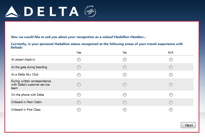Screen dimensions: 205x137
Task: Mark N/A for Onboard in First Class
Action: pyautogui.click(x=171, y=110)
